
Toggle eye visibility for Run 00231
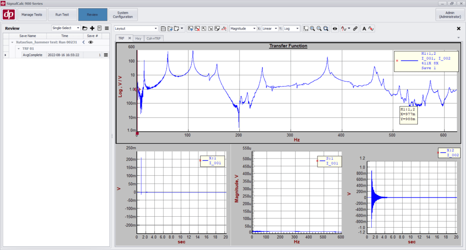pos(91,42)
